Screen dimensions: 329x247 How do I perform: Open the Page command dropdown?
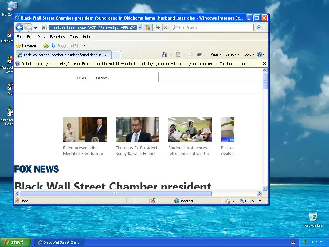tap(216, 54)
